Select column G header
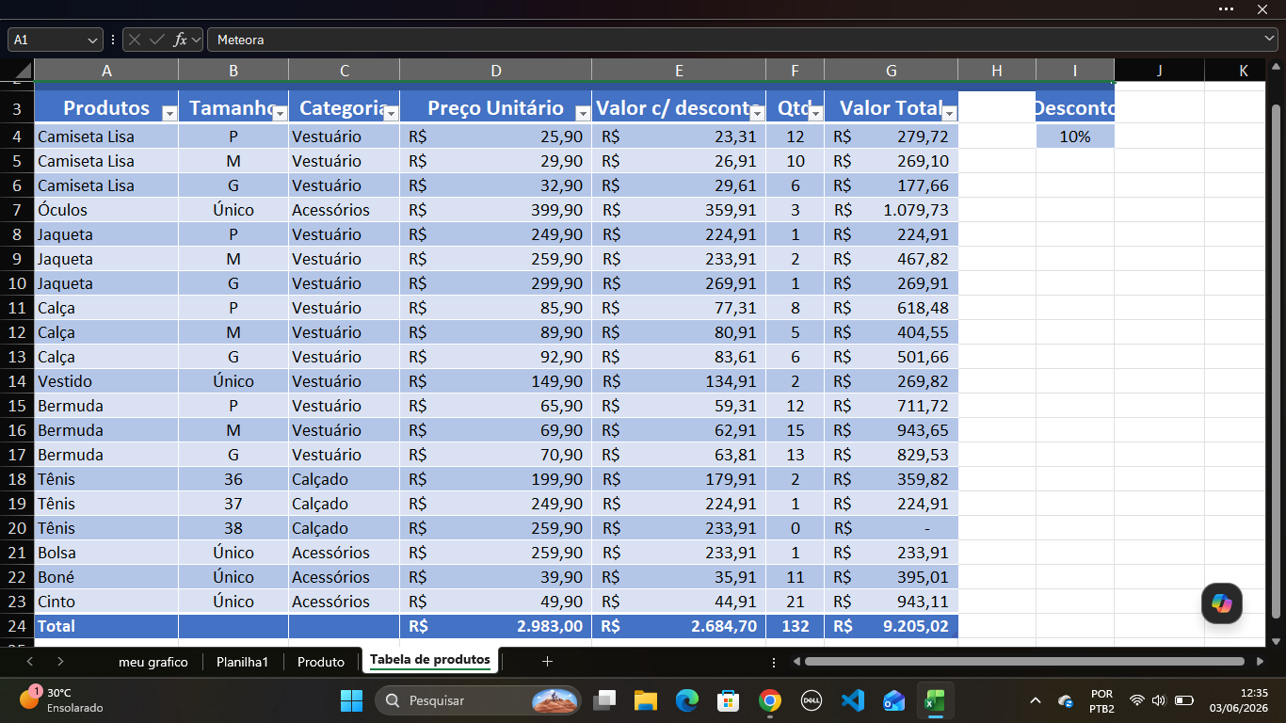1286x723 pixels. [x=891, y=71]
